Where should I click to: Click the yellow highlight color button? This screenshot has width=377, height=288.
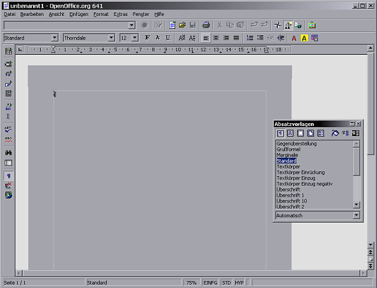[x=304, y=38]
